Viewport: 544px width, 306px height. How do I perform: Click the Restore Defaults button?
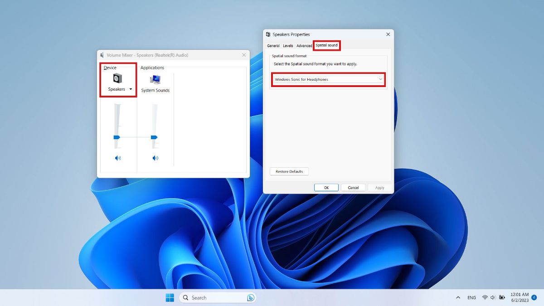point(289,171)
